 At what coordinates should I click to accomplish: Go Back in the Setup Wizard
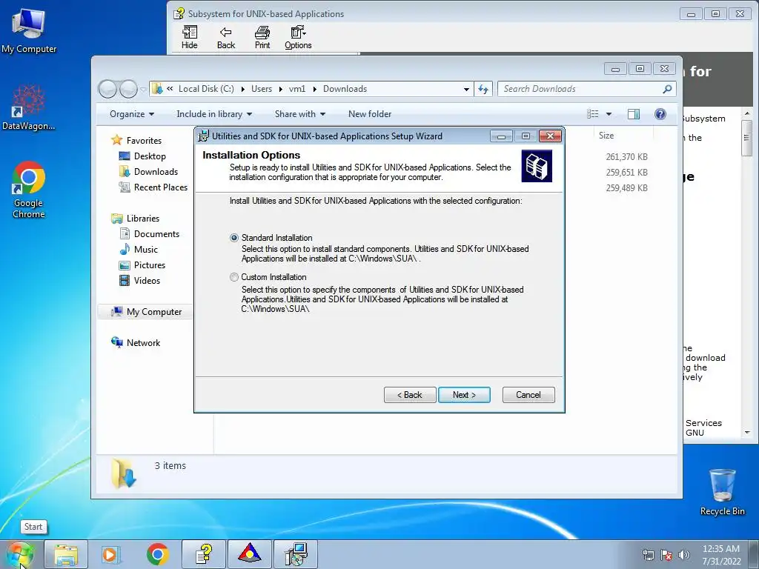pyautogui.click(x=410, y=395)
